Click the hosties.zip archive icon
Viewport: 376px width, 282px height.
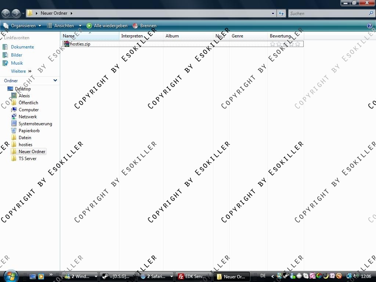pyautogui.click(x=66, y=44)
